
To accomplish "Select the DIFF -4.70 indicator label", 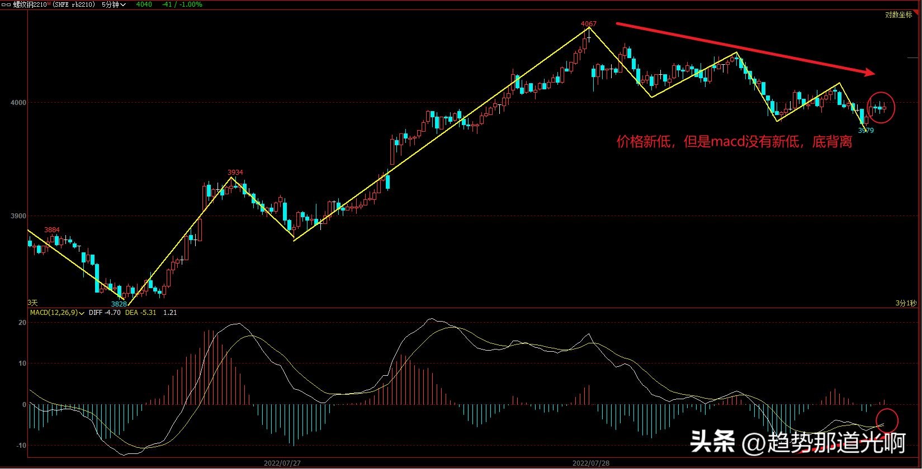I will coord(105,313).
